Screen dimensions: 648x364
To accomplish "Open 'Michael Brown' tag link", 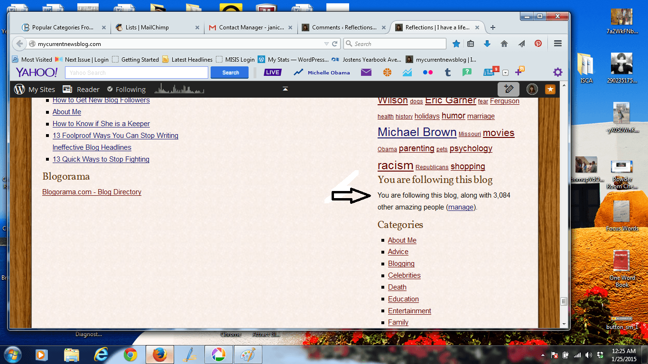I will (x=417, y=132).
